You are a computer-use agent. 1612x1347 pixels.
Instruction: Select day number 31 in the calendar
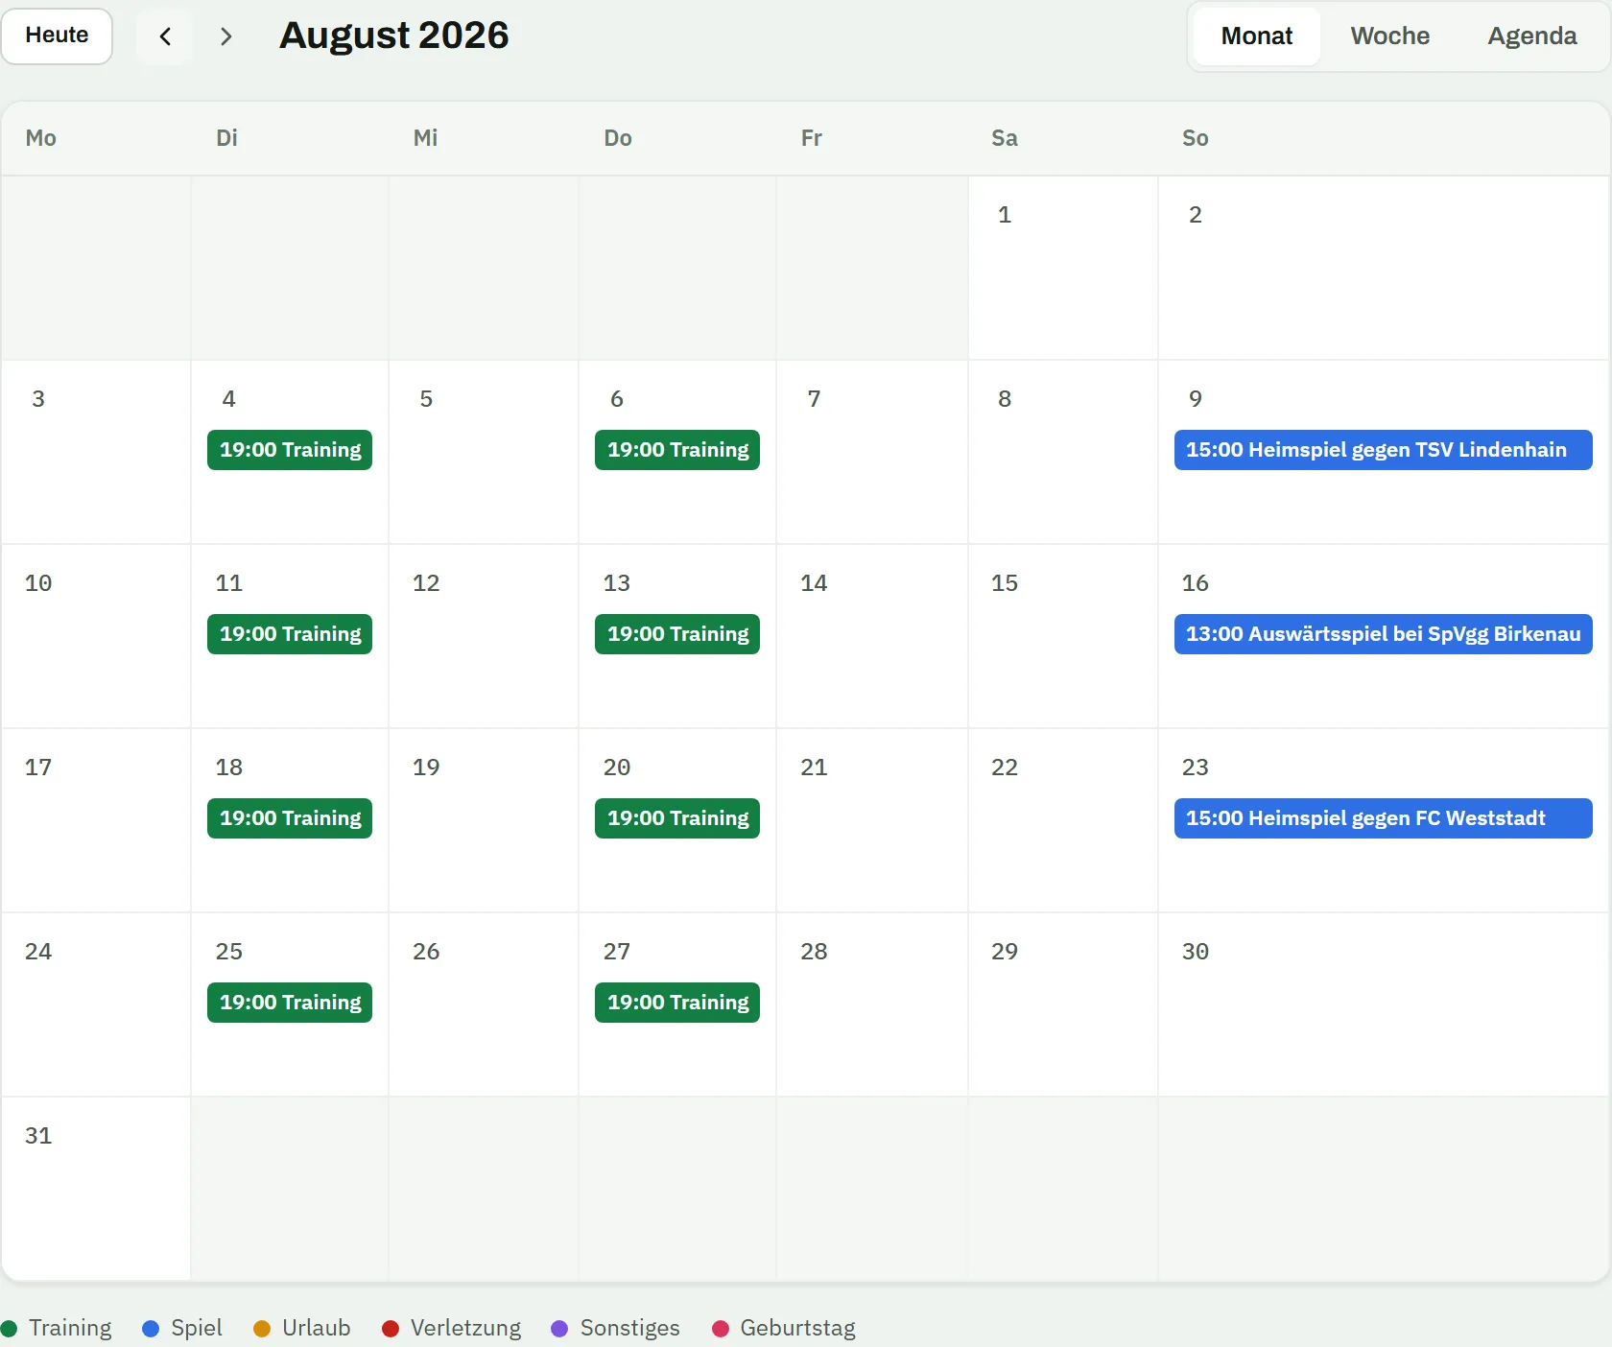click(x=38, y=1136)
